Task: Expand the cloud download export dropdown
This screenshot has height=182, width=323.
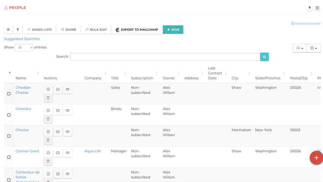Action: tap(300, 48)
